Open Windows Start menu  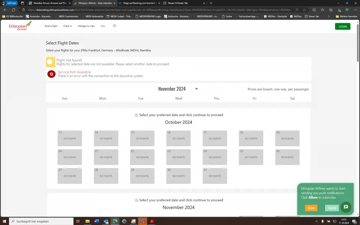[4, 221]
